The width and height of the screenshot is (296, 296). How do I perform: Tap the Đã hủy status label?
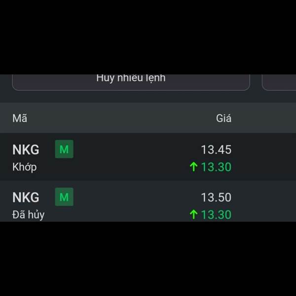(x=28, y=215)
